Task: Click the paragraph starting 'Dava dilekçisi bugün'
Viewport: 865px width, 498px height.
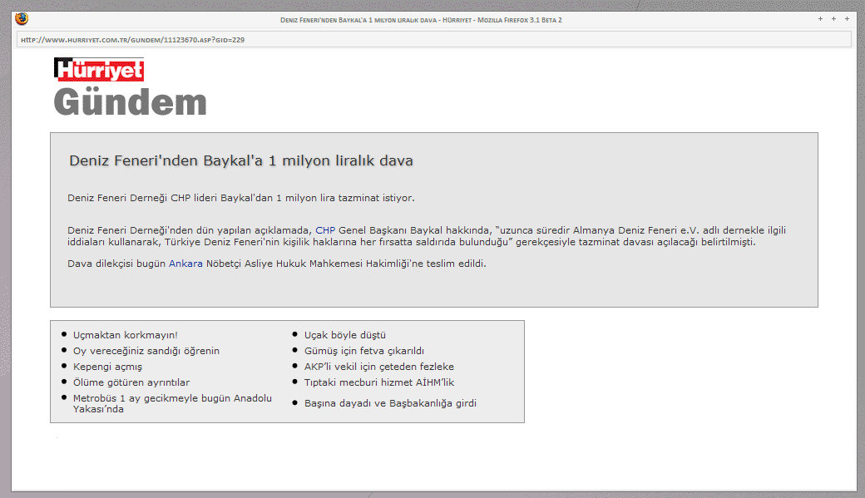Action: (277, 264)
